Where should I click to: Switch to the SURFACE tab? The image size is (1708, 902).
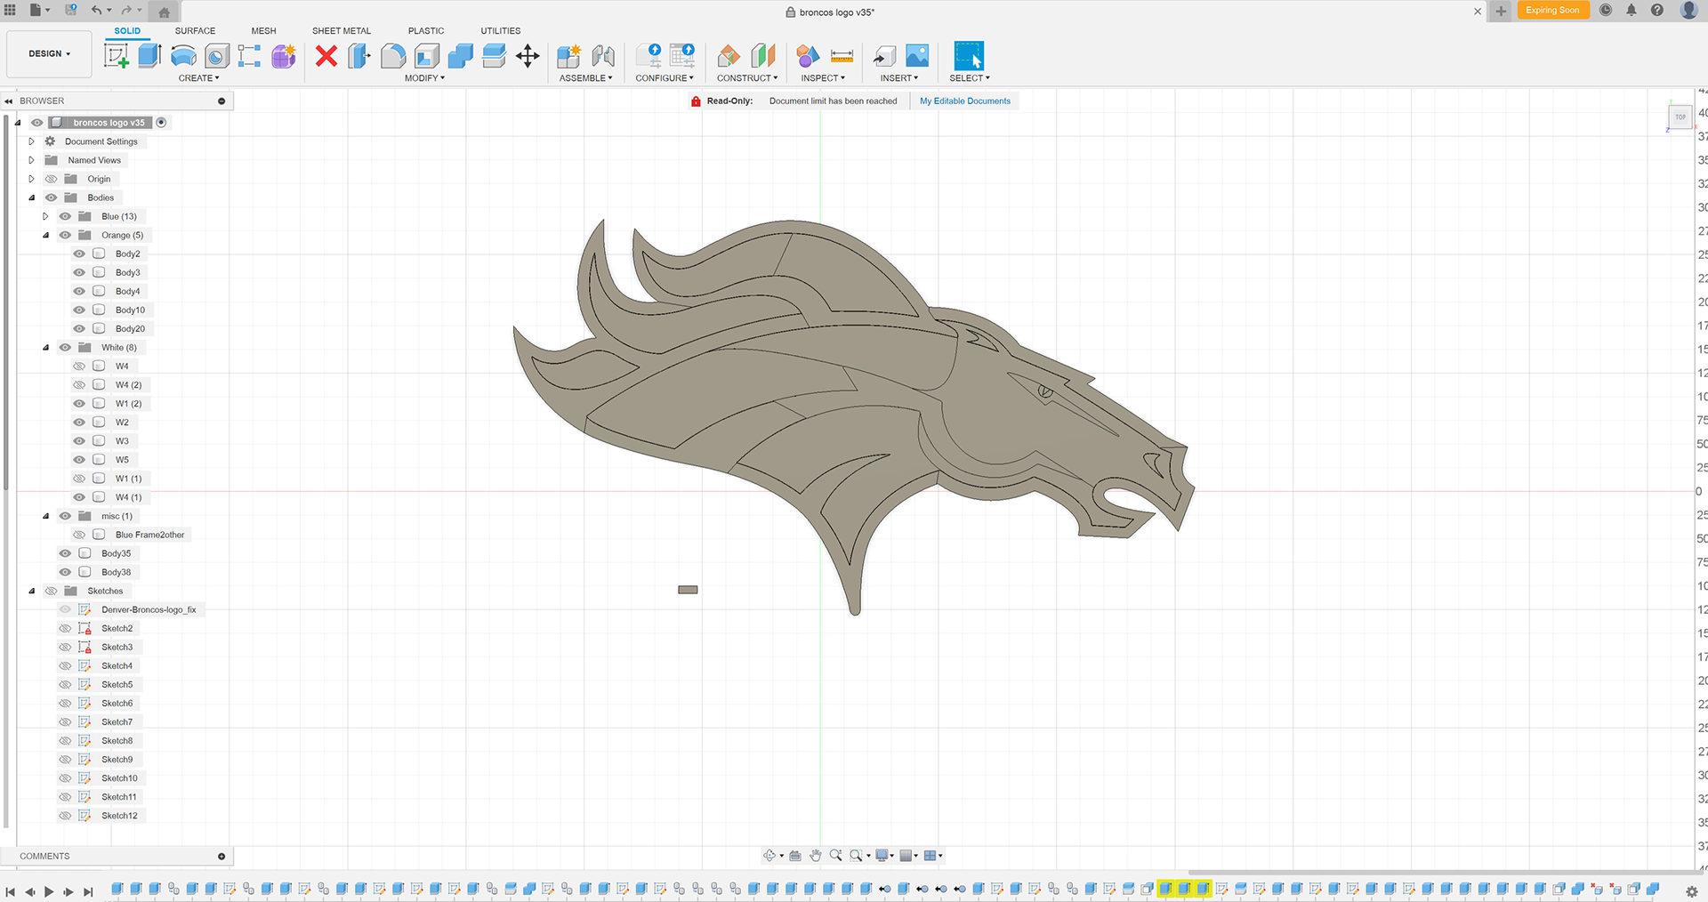pos(195,30)
